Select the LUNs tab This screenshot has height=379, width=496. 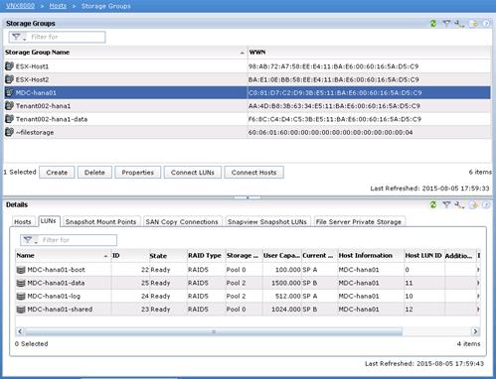click(49, 221)
